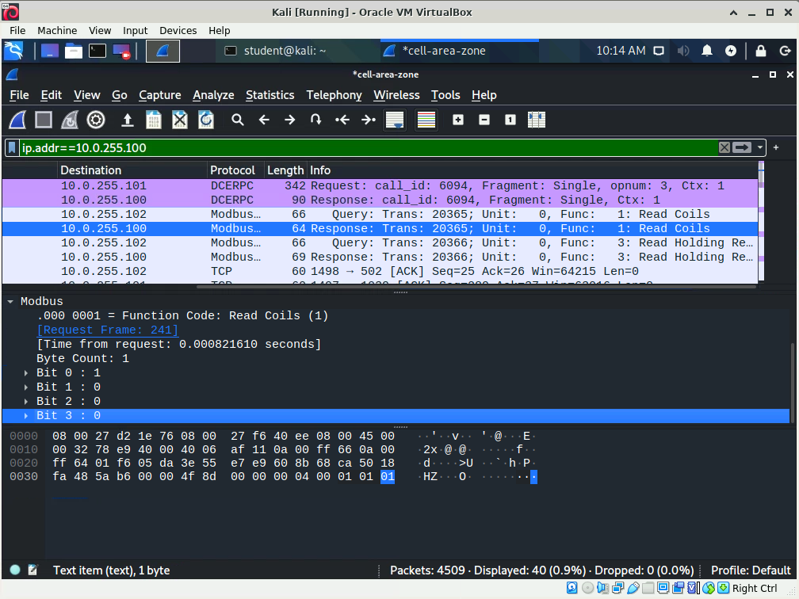Viewport: 799px width, 599px height.
Task: Click packet list horizontal scrollbar
Action: [477, 287]
